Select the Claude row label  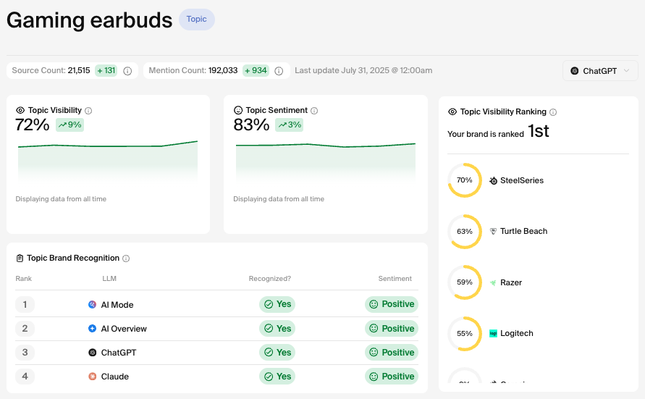pyautogui.click(x=115, y=377)
